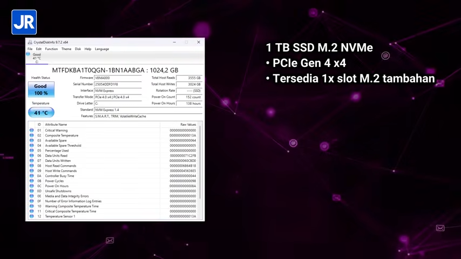This screenshot has width=461, height=259.
Task: Click the Attribute Name column header
Action: [56, 125]
